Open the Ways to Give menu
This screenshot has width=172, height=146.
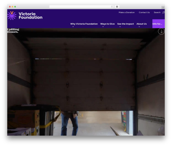(107, 24)
